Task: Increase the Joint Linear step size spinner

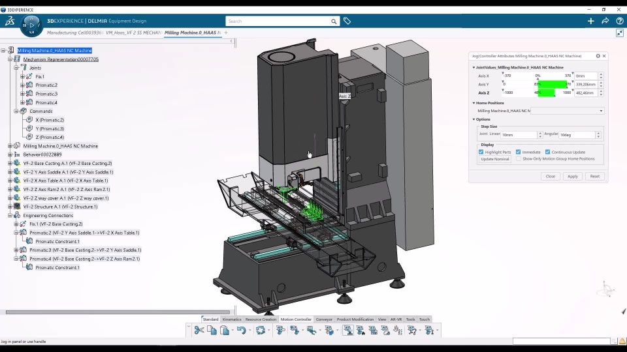Action: [x=540, y=133]
